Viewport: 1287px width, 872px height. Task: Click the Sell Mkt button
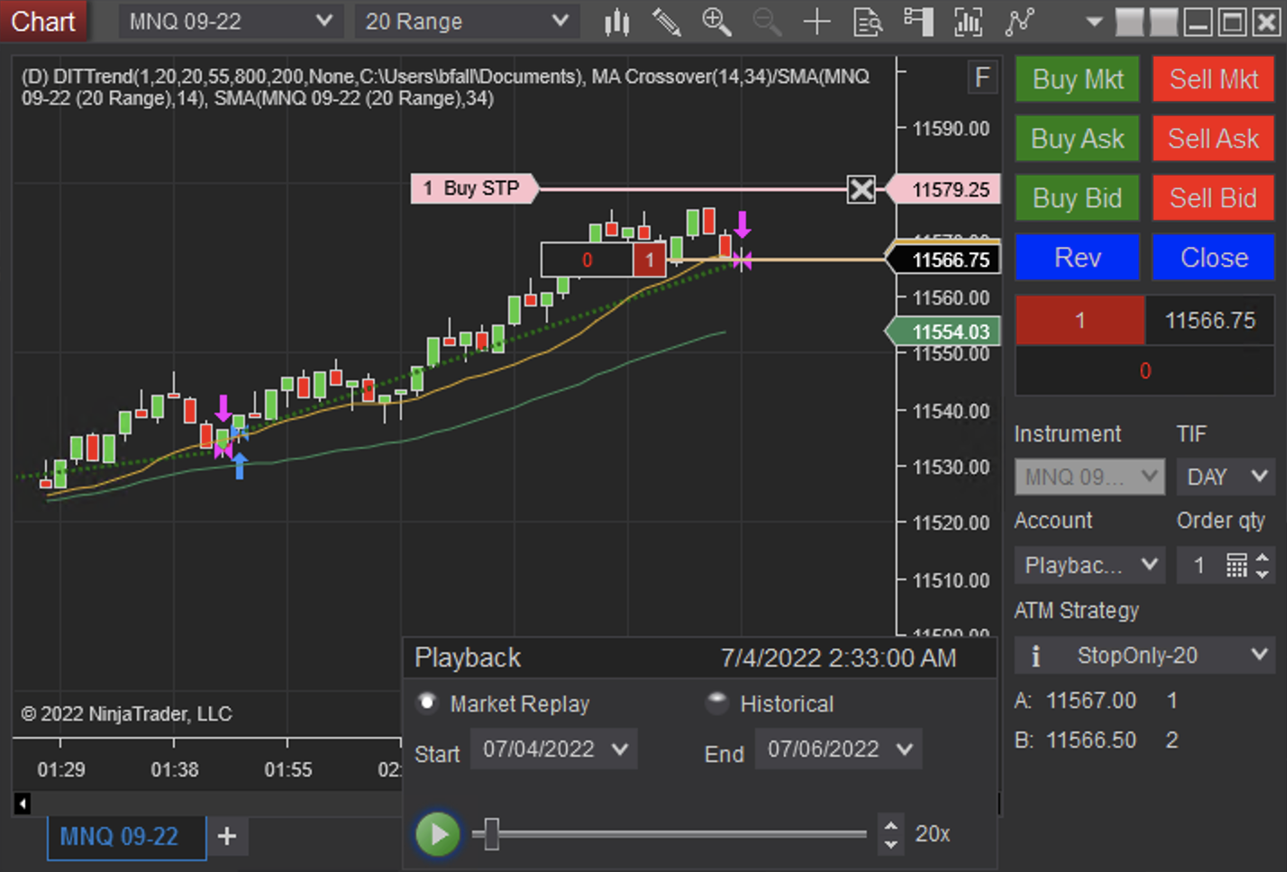click(1213, 79)
